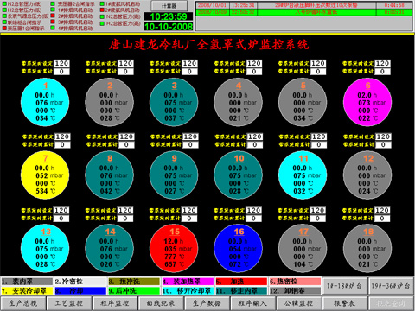Open the 曲线纪录 curve record screen
This screenshot has height=311, width=415.
click(161, 303)
